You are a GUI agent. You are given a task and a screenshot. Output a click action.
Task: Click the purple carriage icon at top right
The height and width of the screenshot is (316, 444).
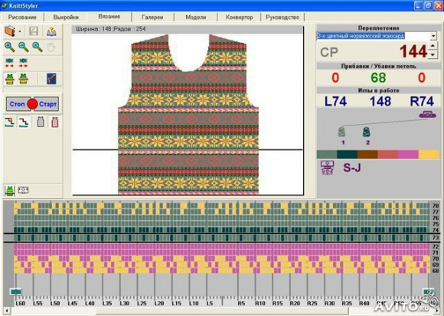(428, 114)
